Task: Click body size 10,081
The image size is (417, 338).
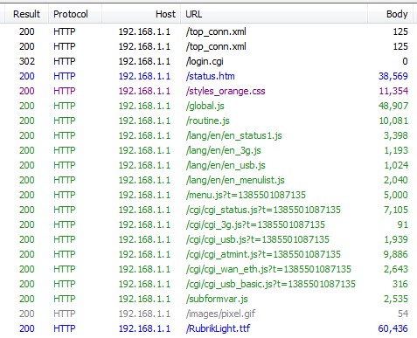Action: [x=393, y=121]
